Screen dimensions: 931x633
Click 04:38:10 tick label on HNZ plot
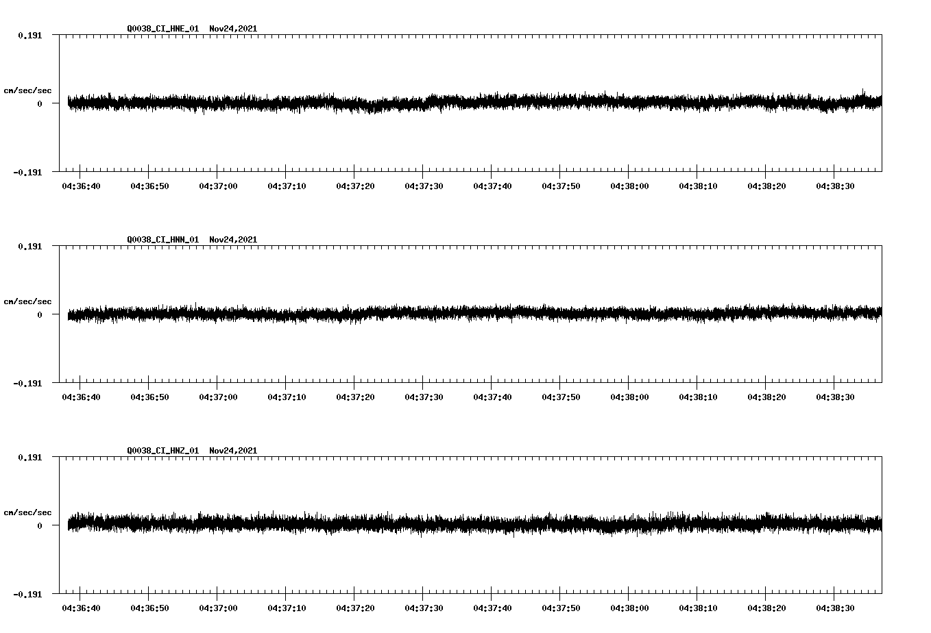698,608
